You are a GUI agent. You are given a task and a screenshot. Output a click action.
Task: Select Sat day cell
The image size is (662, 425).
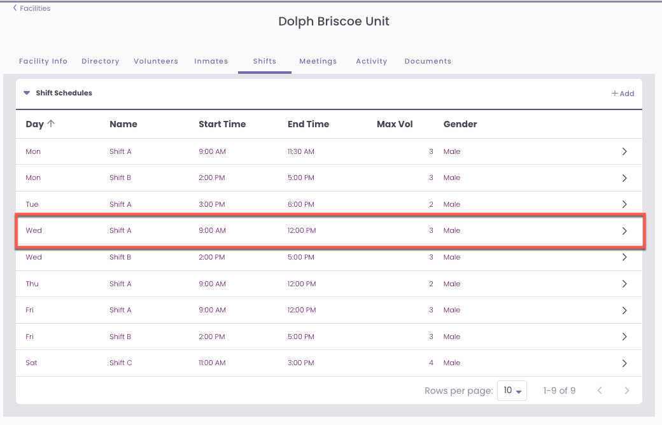(31, 363)
